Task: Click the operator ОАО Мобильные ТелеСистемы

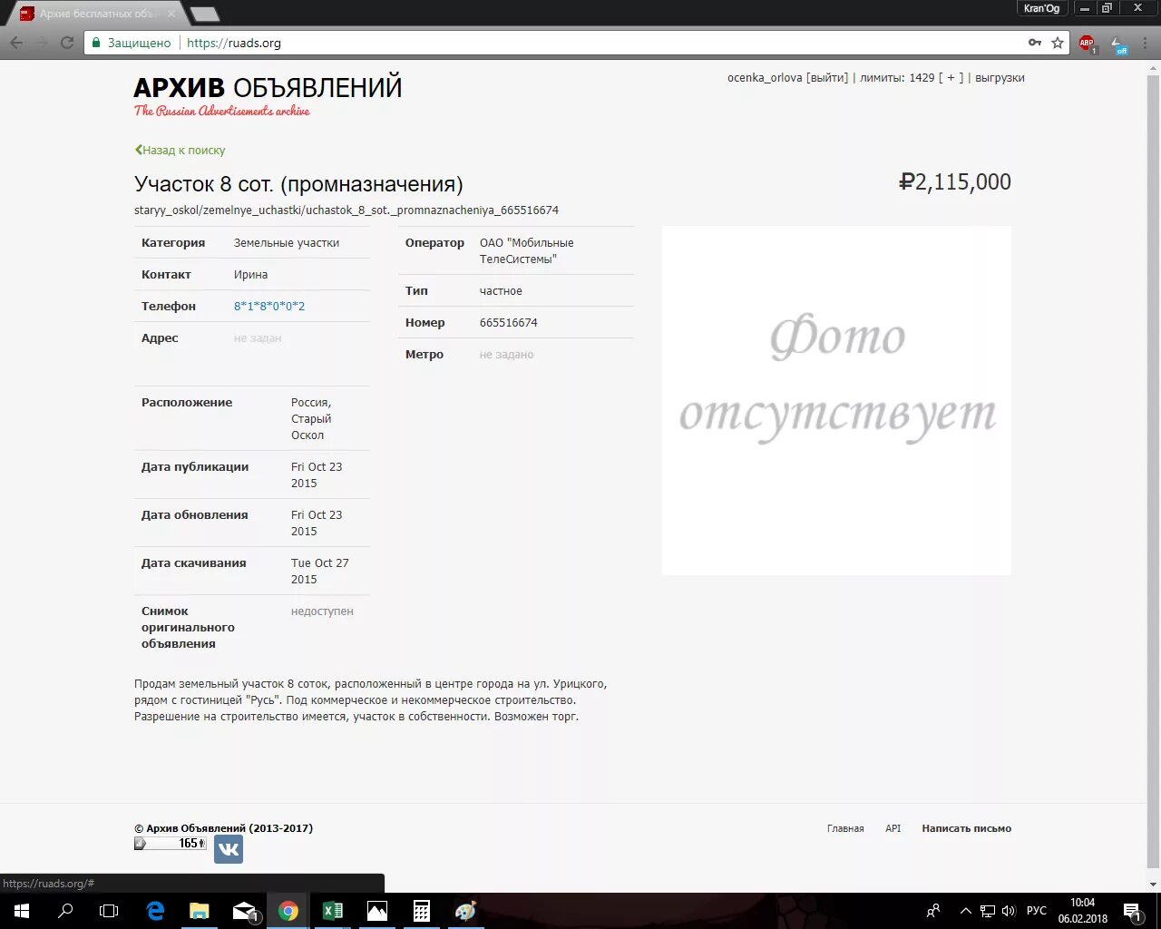Action: [x=527, y=251]
